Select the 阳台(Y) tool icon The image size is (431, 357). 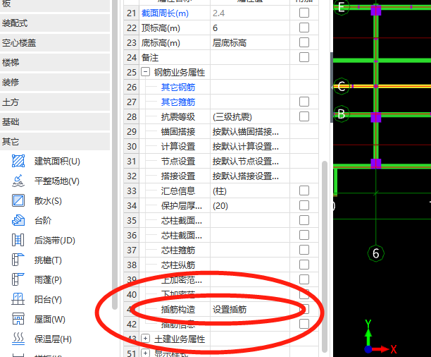point(18,299)
